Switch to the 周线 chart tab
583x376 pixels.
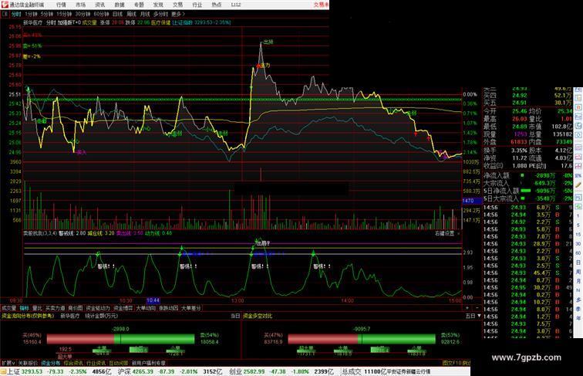tap(132, 14)
